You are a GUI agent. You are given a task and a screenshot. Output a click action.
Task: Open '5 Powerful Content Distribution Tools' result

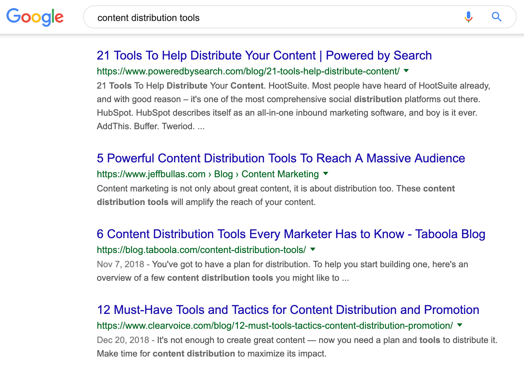(281, 158)
